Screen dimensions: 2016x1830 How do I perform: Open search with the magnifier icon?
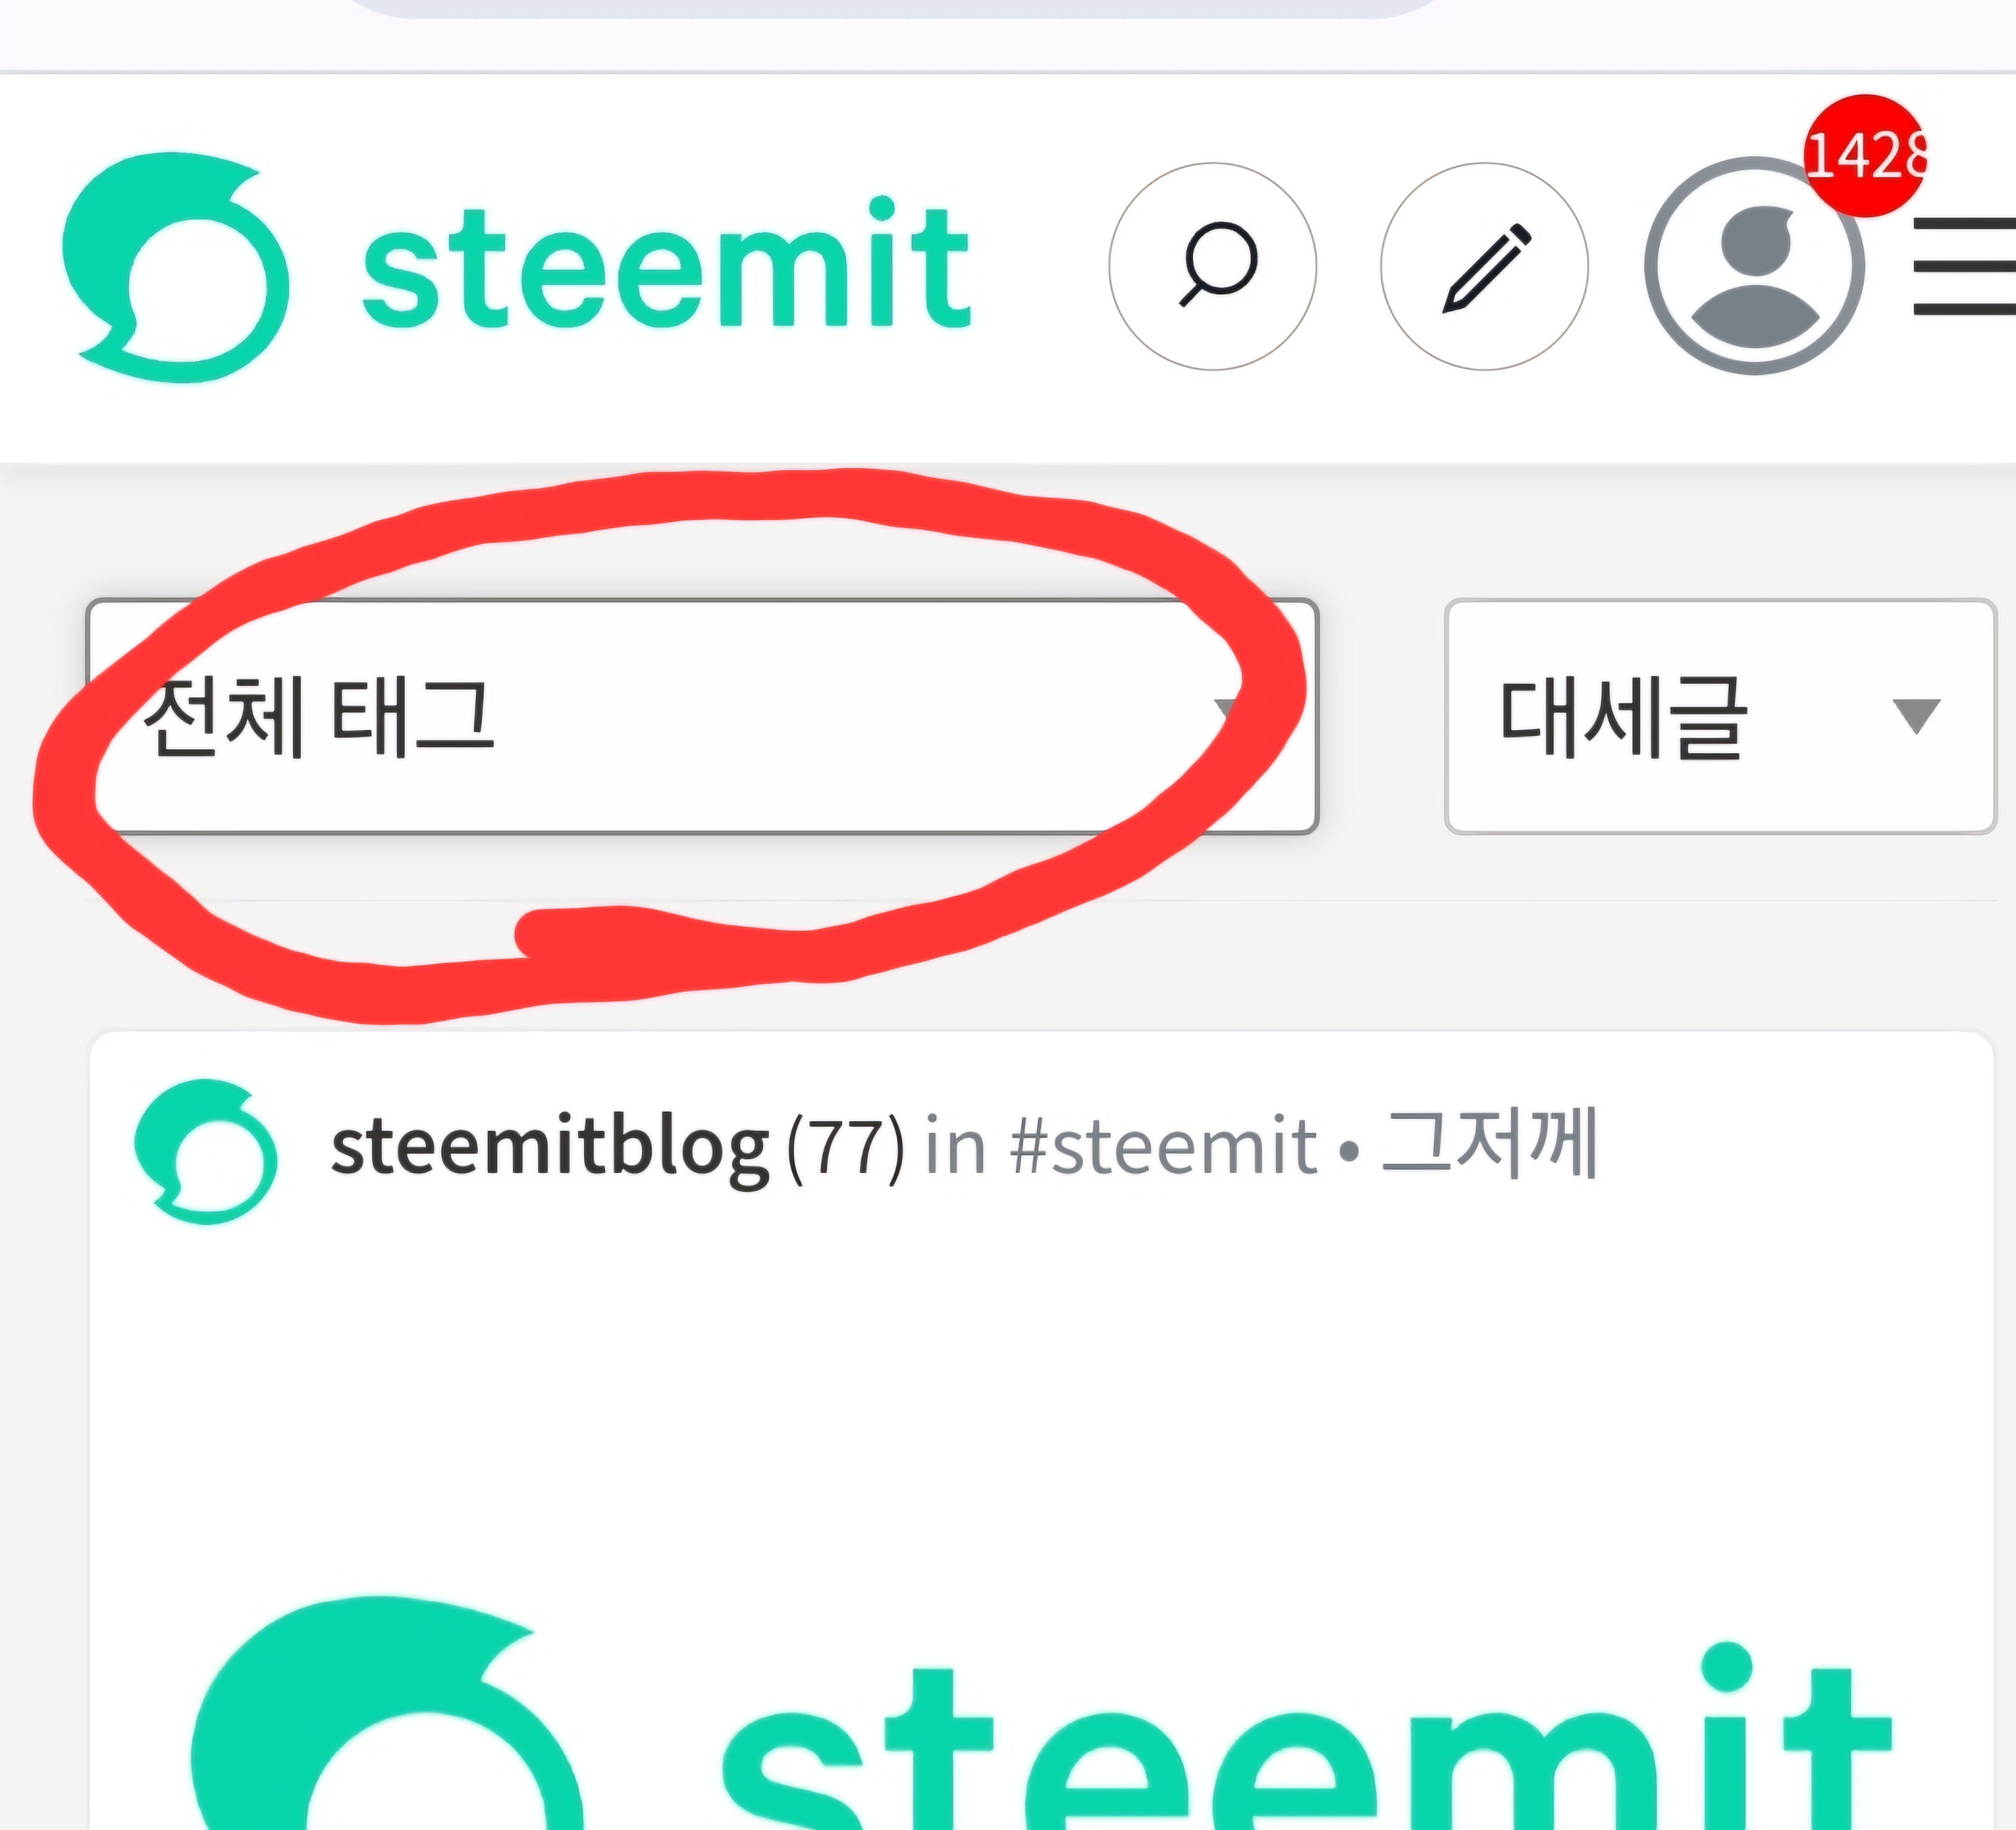1212,266
